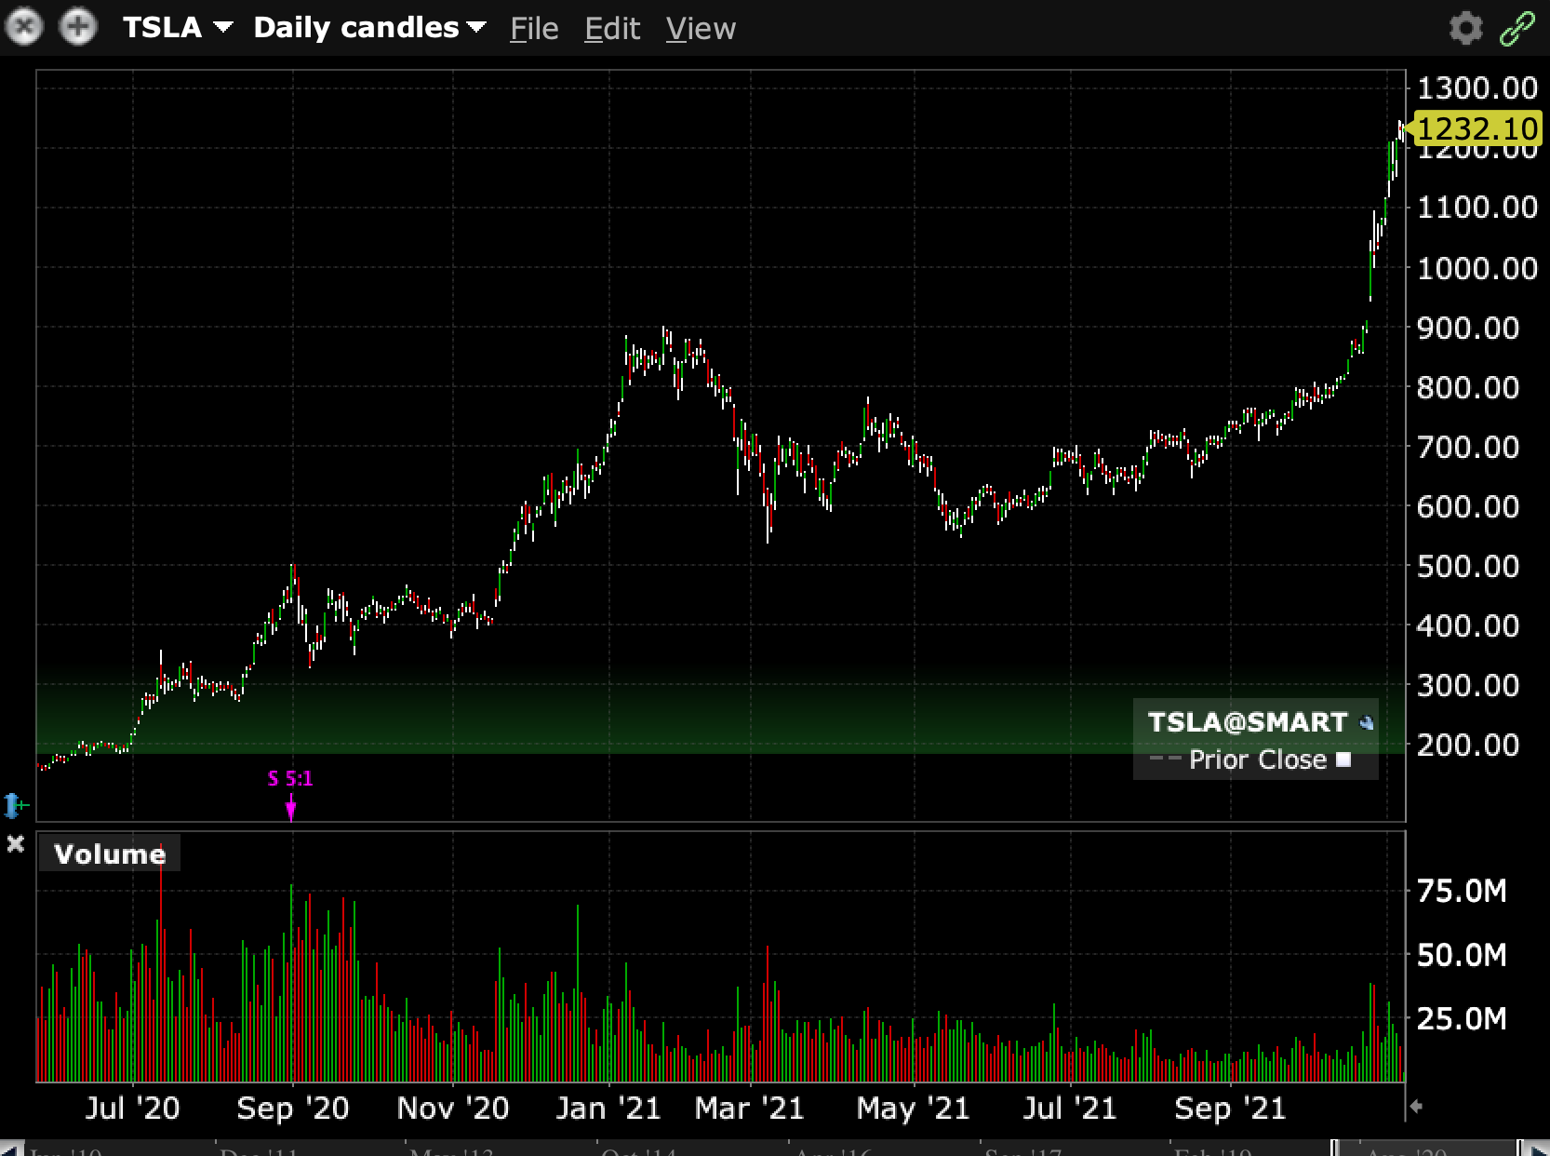Click the 300.00 price axis label
This screenshot has width=1550, height=1156.
(1467, 686)
